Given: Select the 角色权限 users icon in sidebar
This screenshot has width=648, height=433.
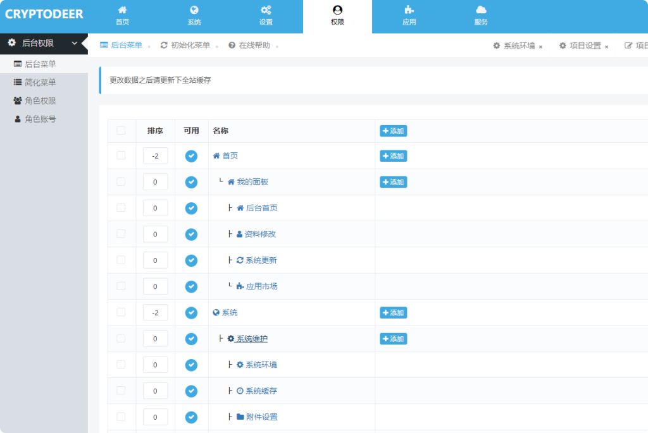Looking at the screenshot, I should (x=16, y=101).
